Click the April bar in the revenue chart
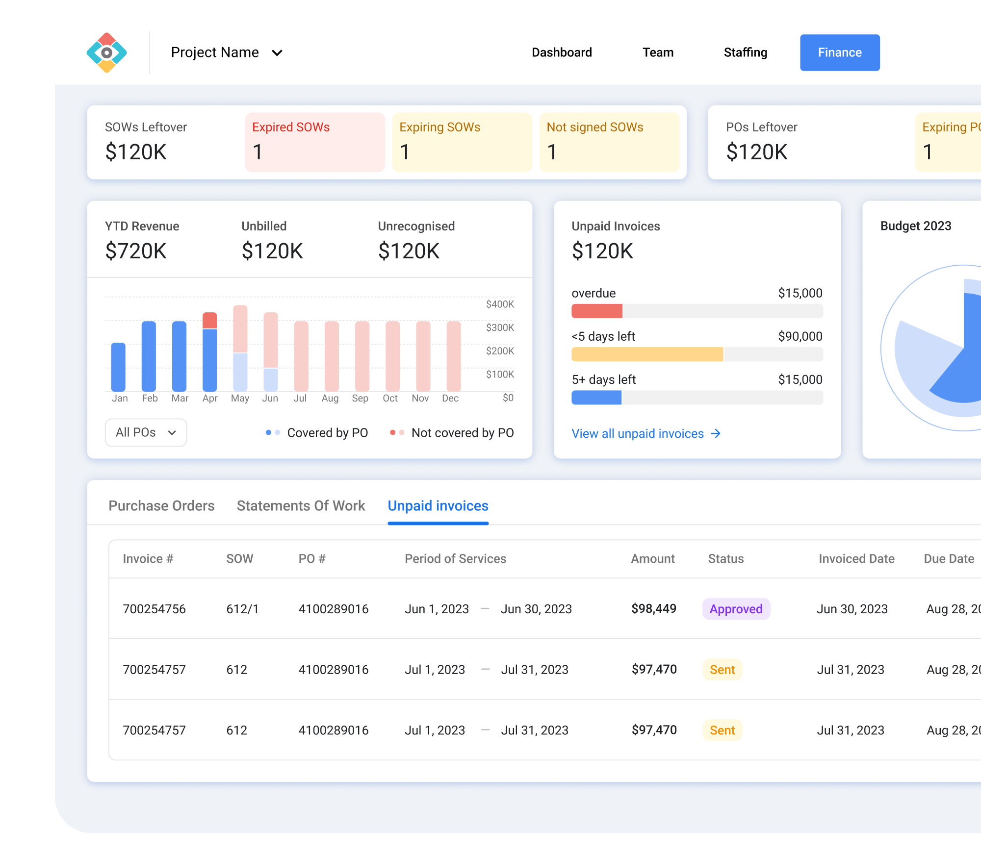This screenshot has width=981, height=853. point(209,353)
